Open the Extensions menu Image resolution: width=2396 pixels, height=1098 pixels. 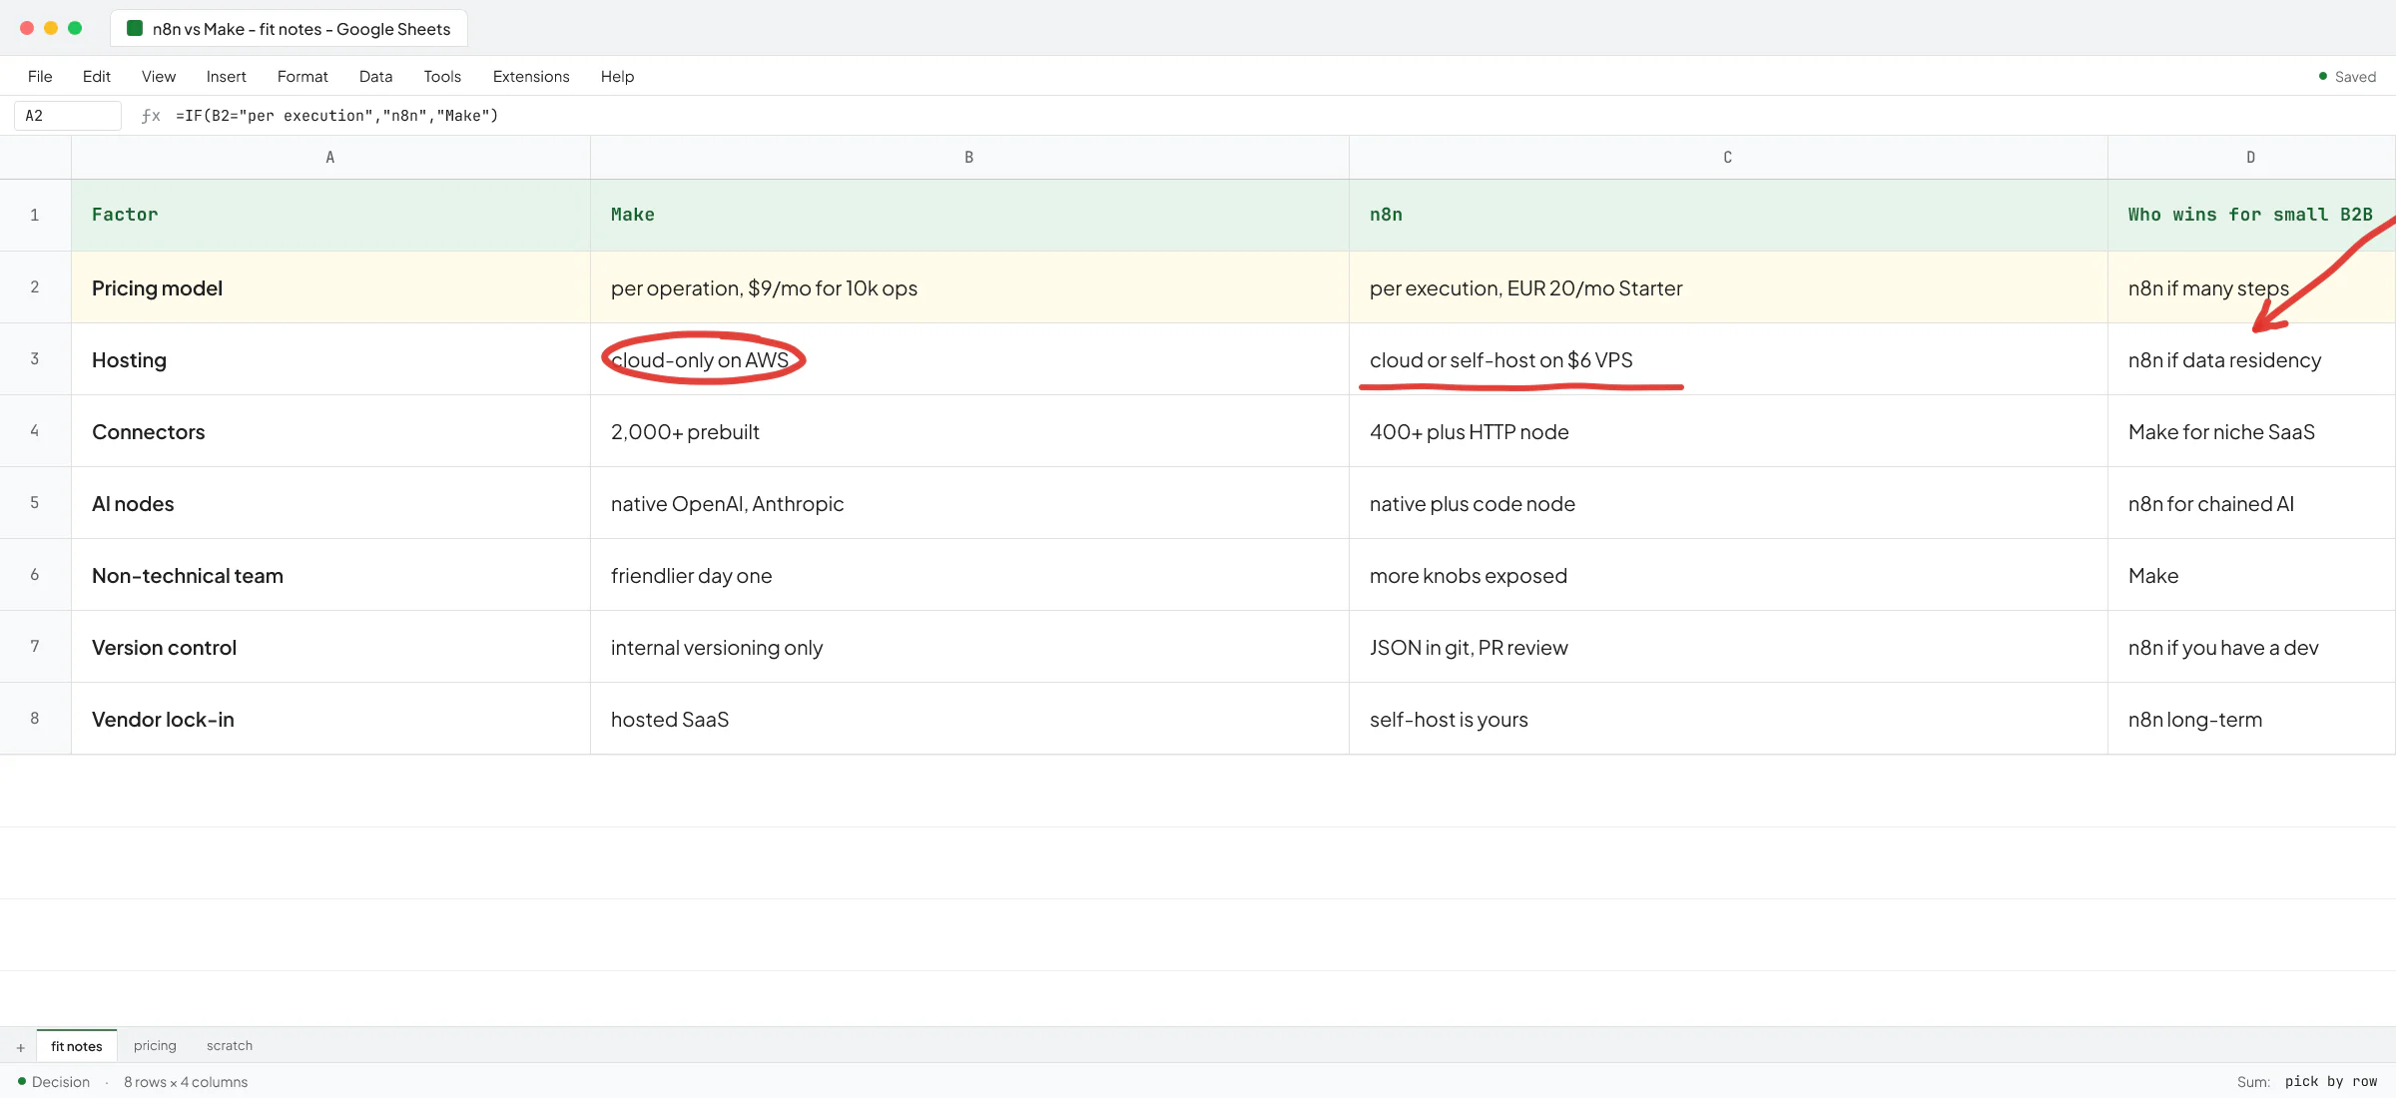[531, 77]
